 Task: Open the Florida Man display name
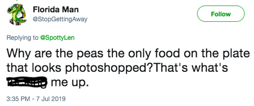point(56,10)
